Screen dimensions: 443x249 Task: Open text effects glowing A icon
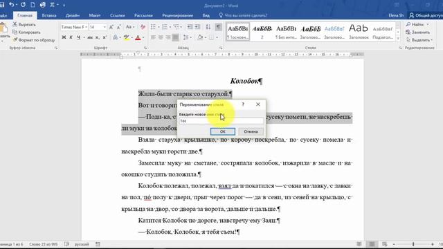point(116,37)
